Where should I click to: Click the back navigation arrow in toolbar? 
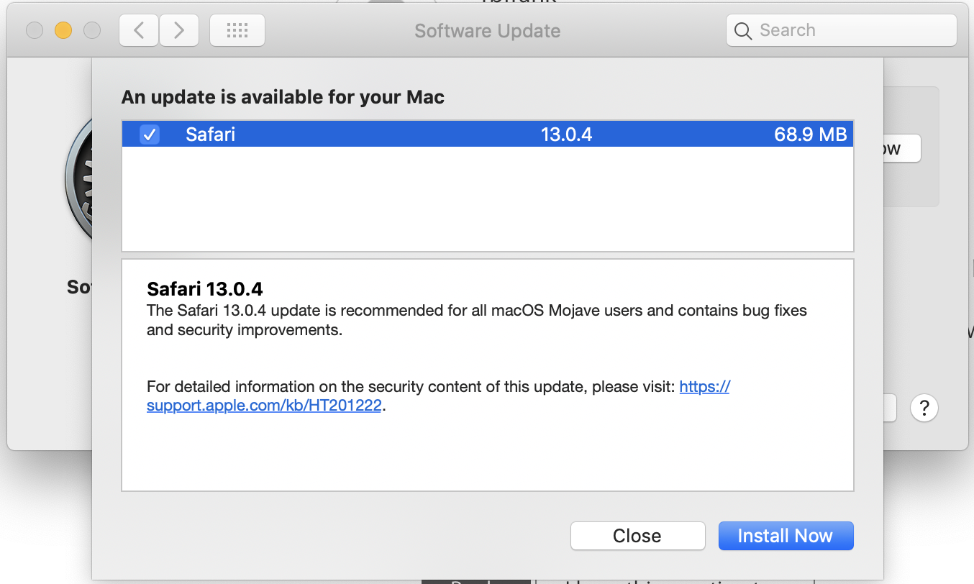point(139,30)
